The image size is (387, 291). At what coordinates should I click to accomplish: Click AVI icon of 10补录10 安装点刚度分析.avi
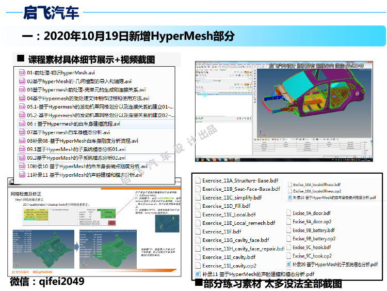(x=22, y=166)
